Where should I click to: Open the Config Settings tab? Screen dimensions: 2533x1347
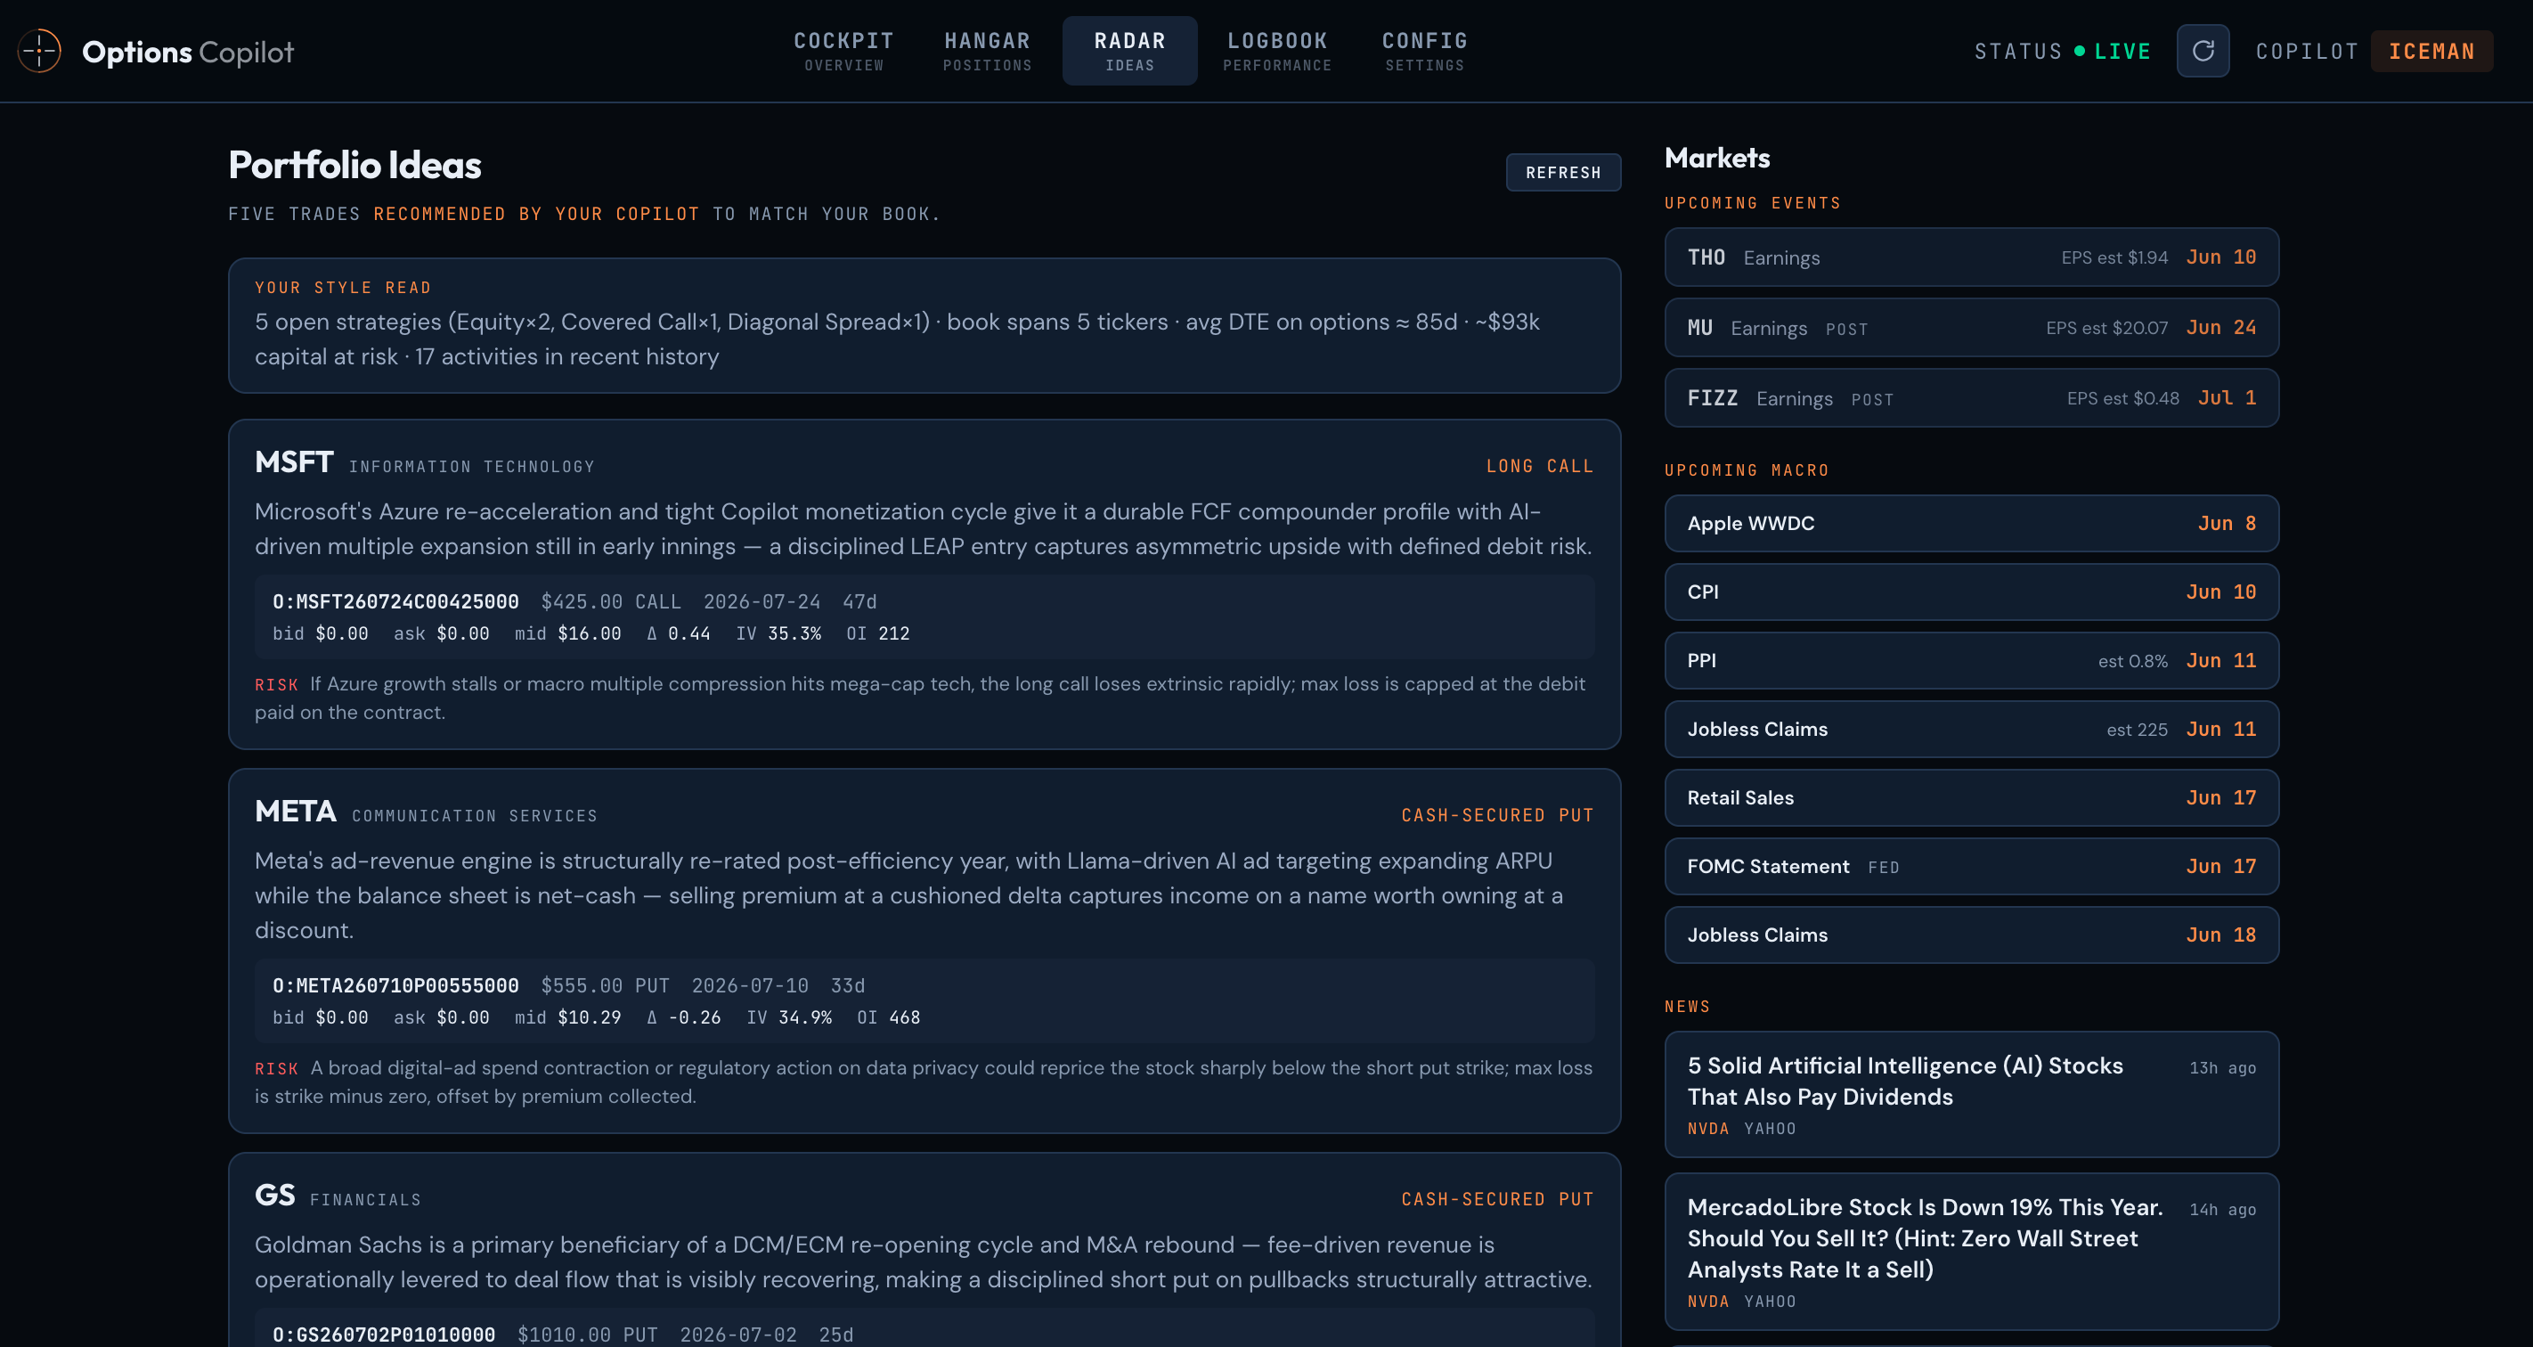1425,51
